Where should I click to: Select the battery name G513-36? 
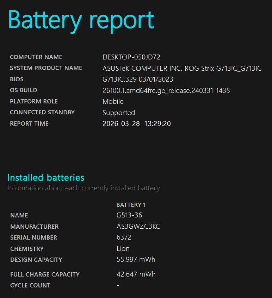pyautogui.click(x=129, y=215)
